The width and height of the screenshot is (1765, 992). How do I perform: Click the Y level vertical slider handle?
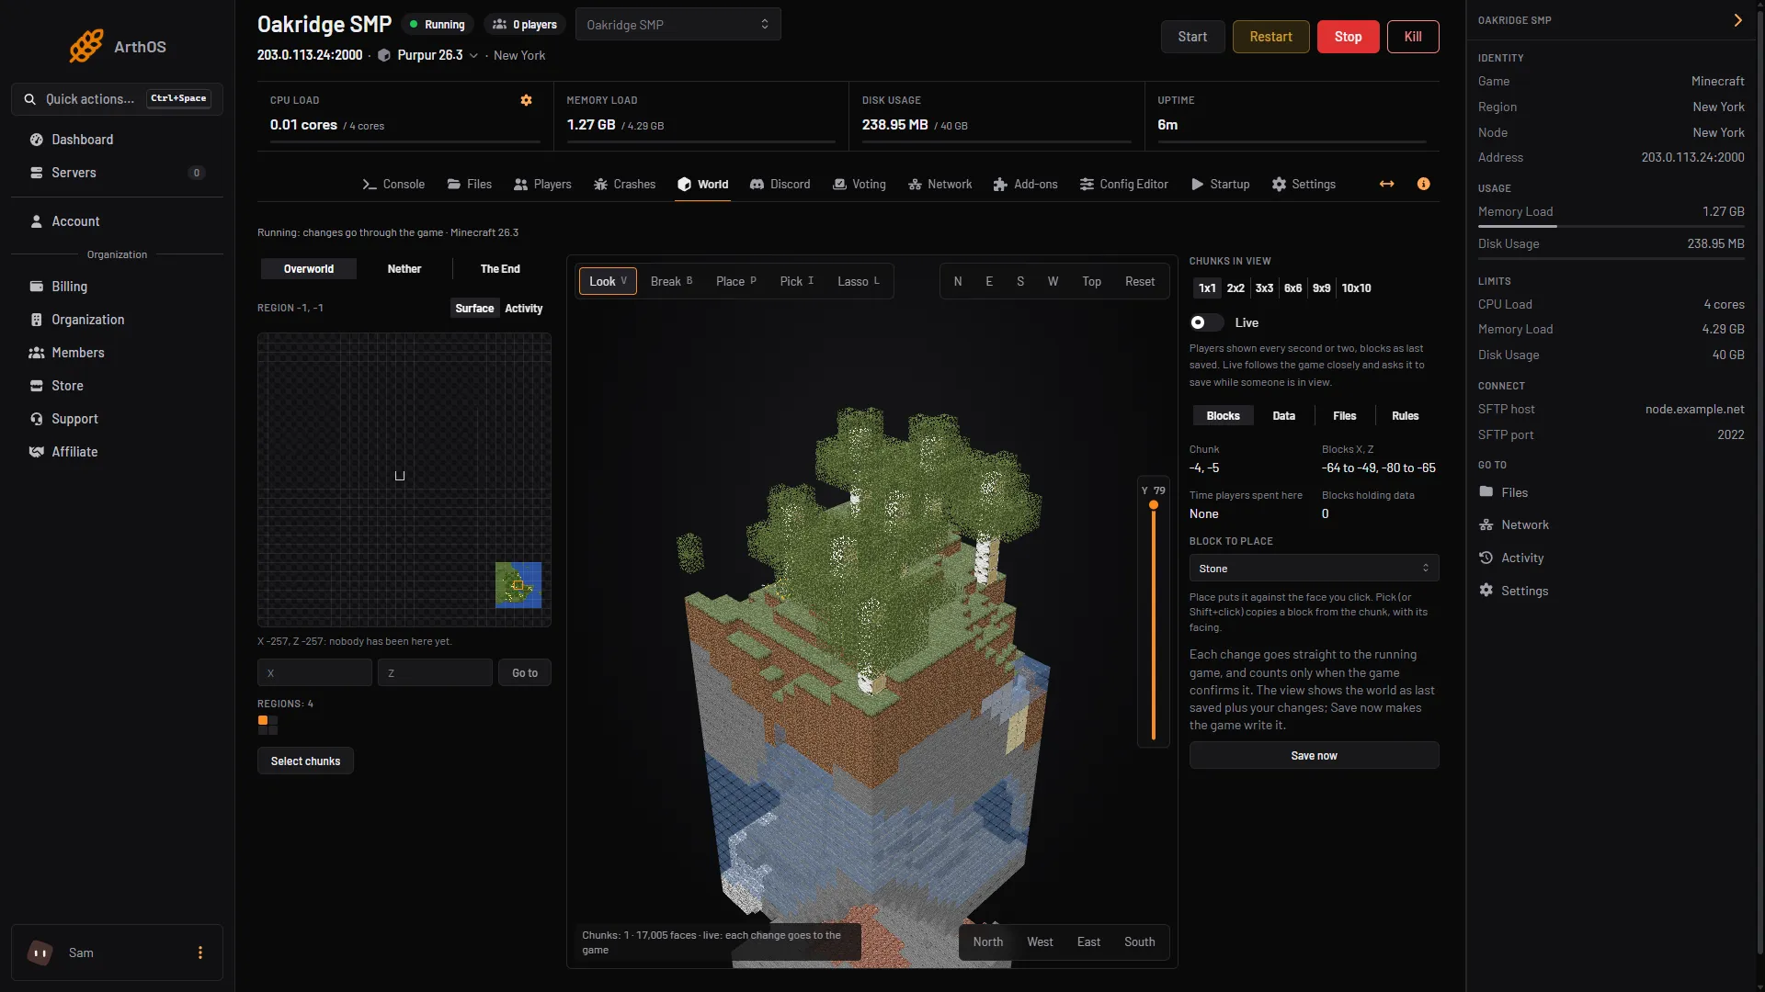point(1154,505)
